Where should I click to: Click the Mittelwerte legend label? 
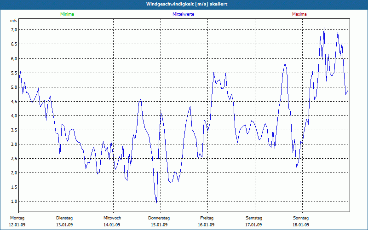183,14
